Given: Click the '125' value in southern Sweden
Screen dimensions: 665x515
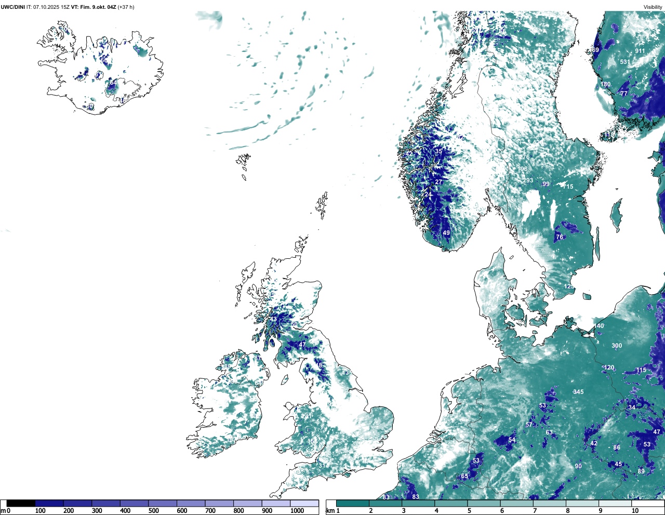Looking at the screenshot, I should tap(569, 286).
